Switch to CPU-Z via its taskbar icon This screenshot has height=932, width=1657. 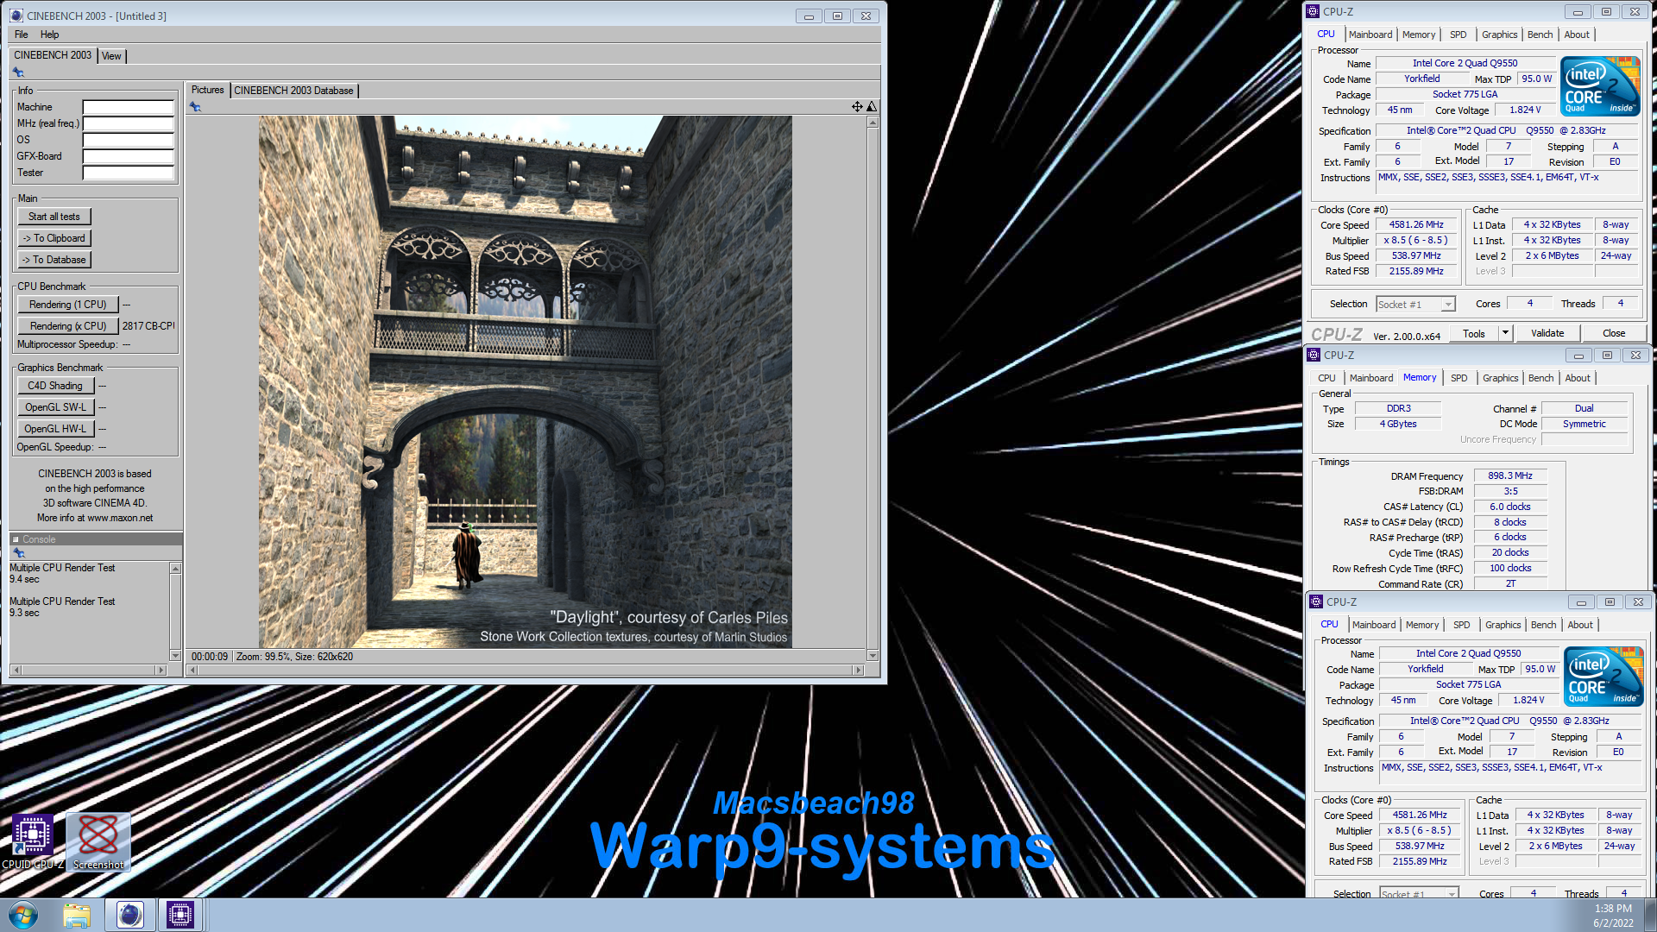[180, 915]
